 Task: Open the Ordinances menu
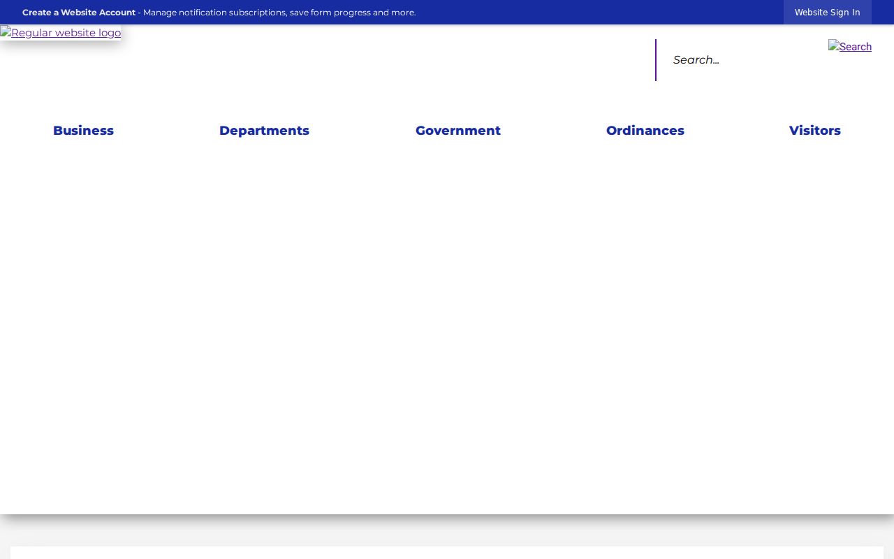(645, 131)
